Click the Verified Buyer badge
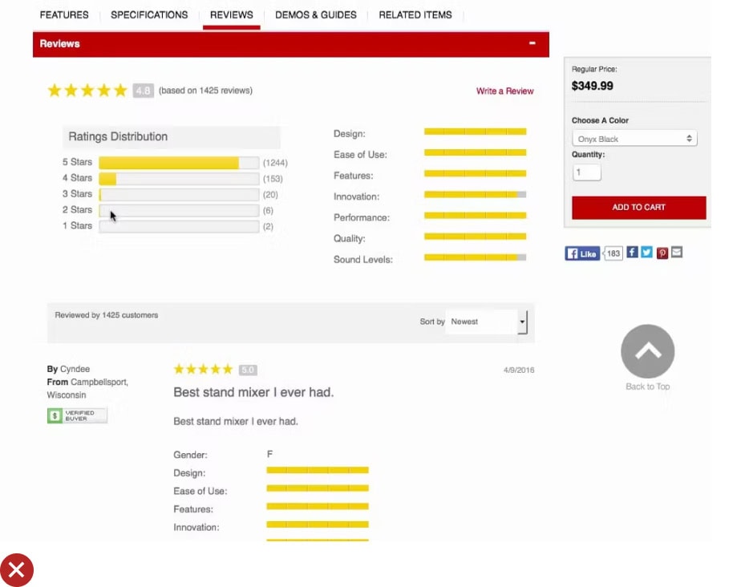This screenshot has height=587, width=737. [77, 415]
